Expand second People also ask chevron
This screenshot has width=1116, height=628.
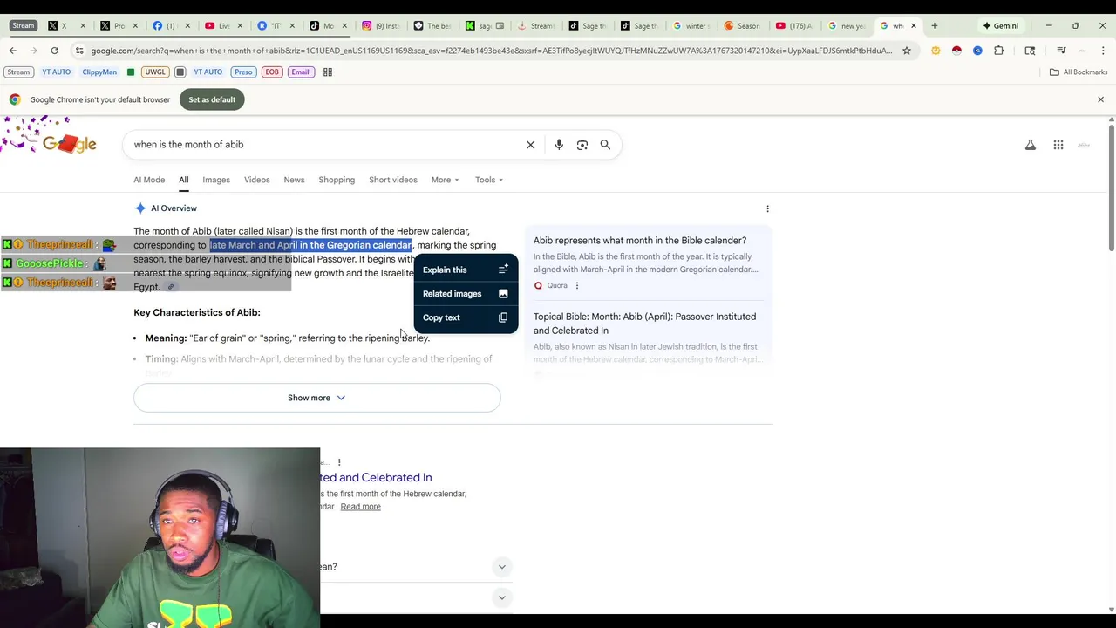501,597
